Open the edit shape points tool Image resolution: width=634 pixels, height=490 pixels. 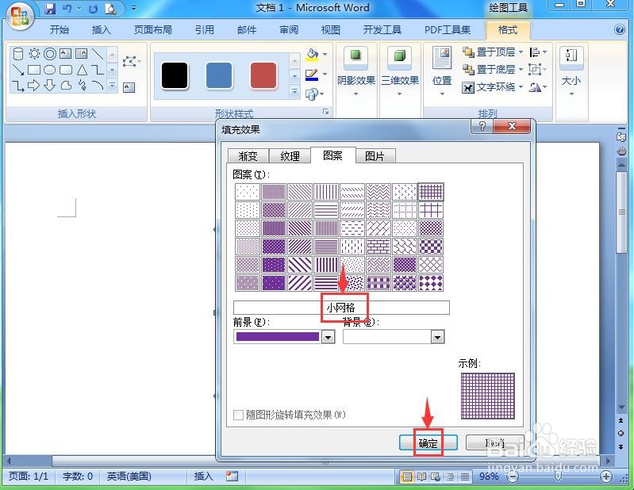[131, 62]
